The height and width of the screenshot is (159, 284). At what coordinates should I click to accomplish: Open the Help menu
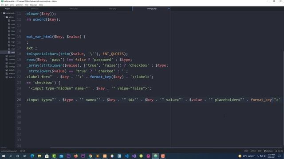41,5
